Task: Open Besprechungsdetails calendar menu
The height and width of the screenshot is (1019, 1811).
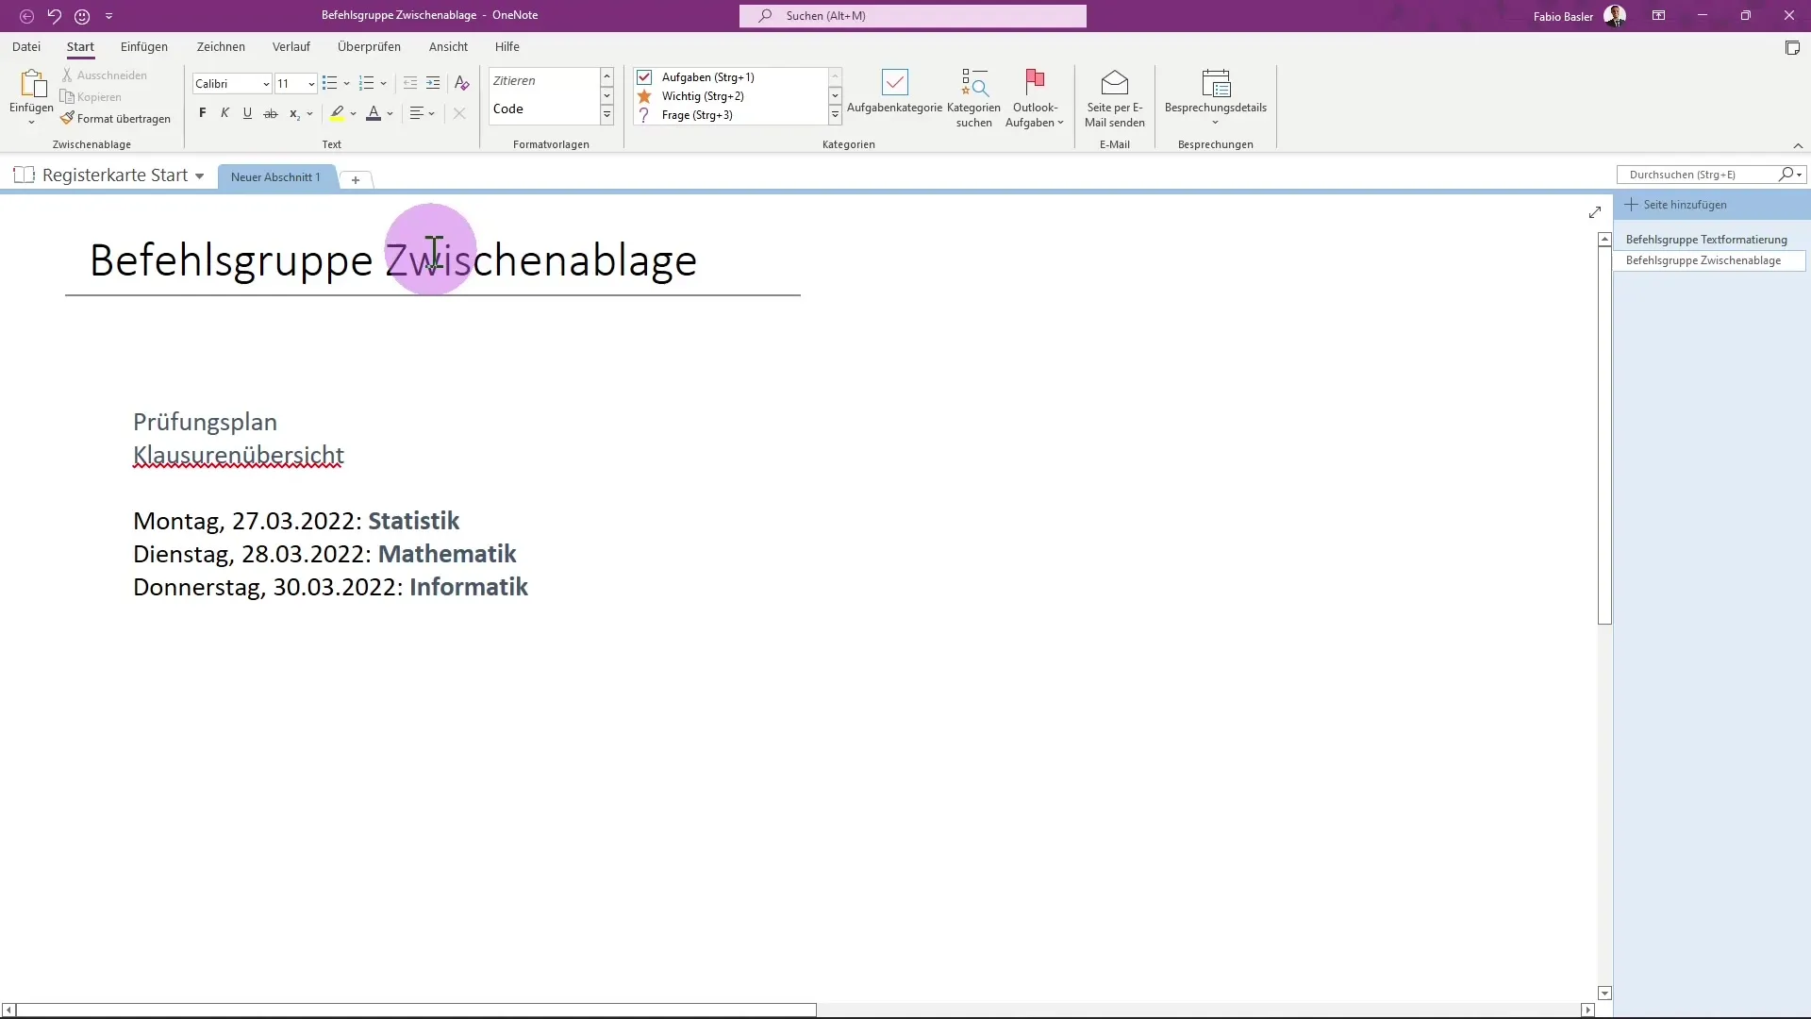Action: point(1216,97)
